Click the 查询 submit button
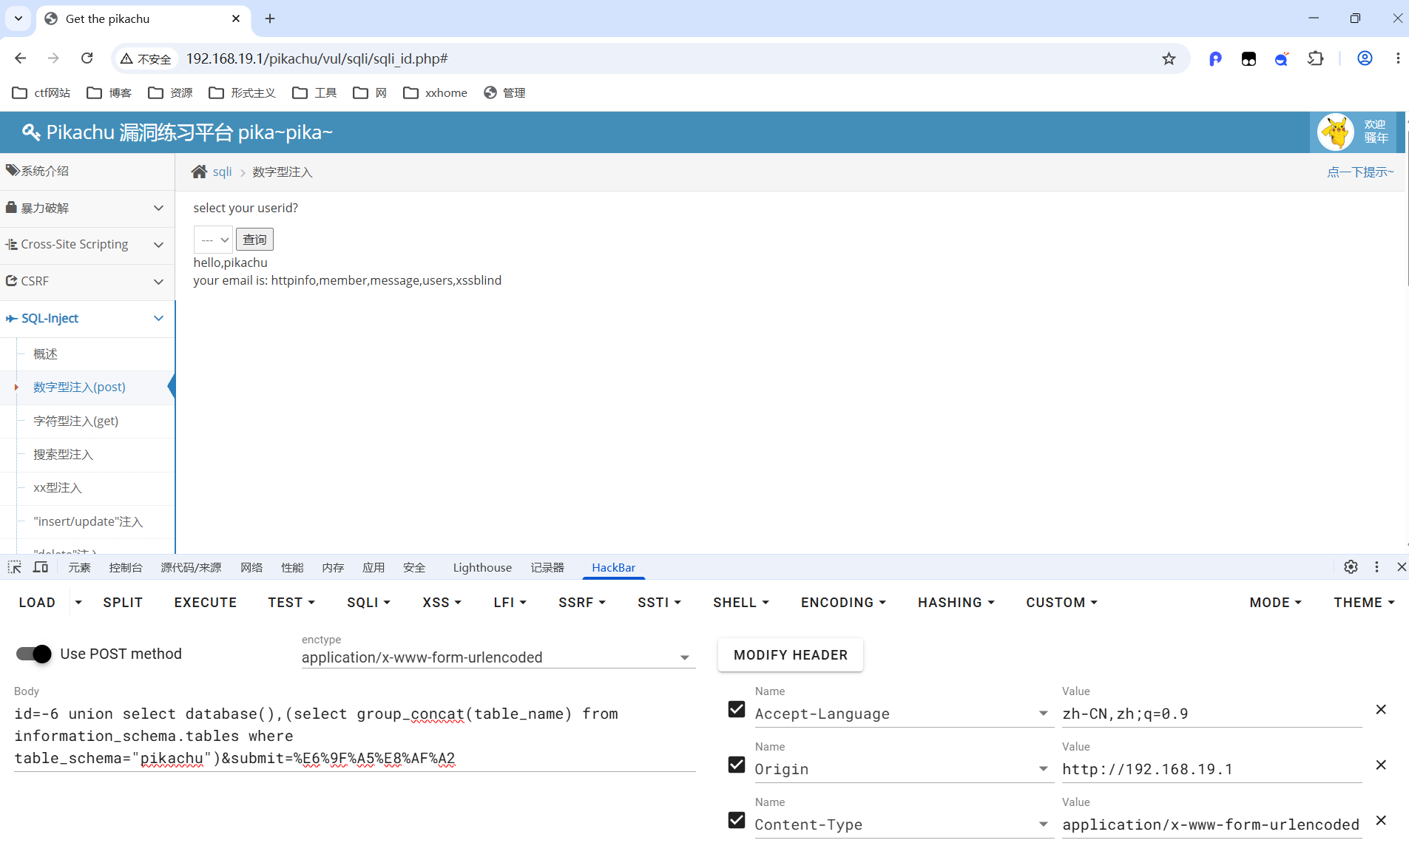 pos(254,240)
